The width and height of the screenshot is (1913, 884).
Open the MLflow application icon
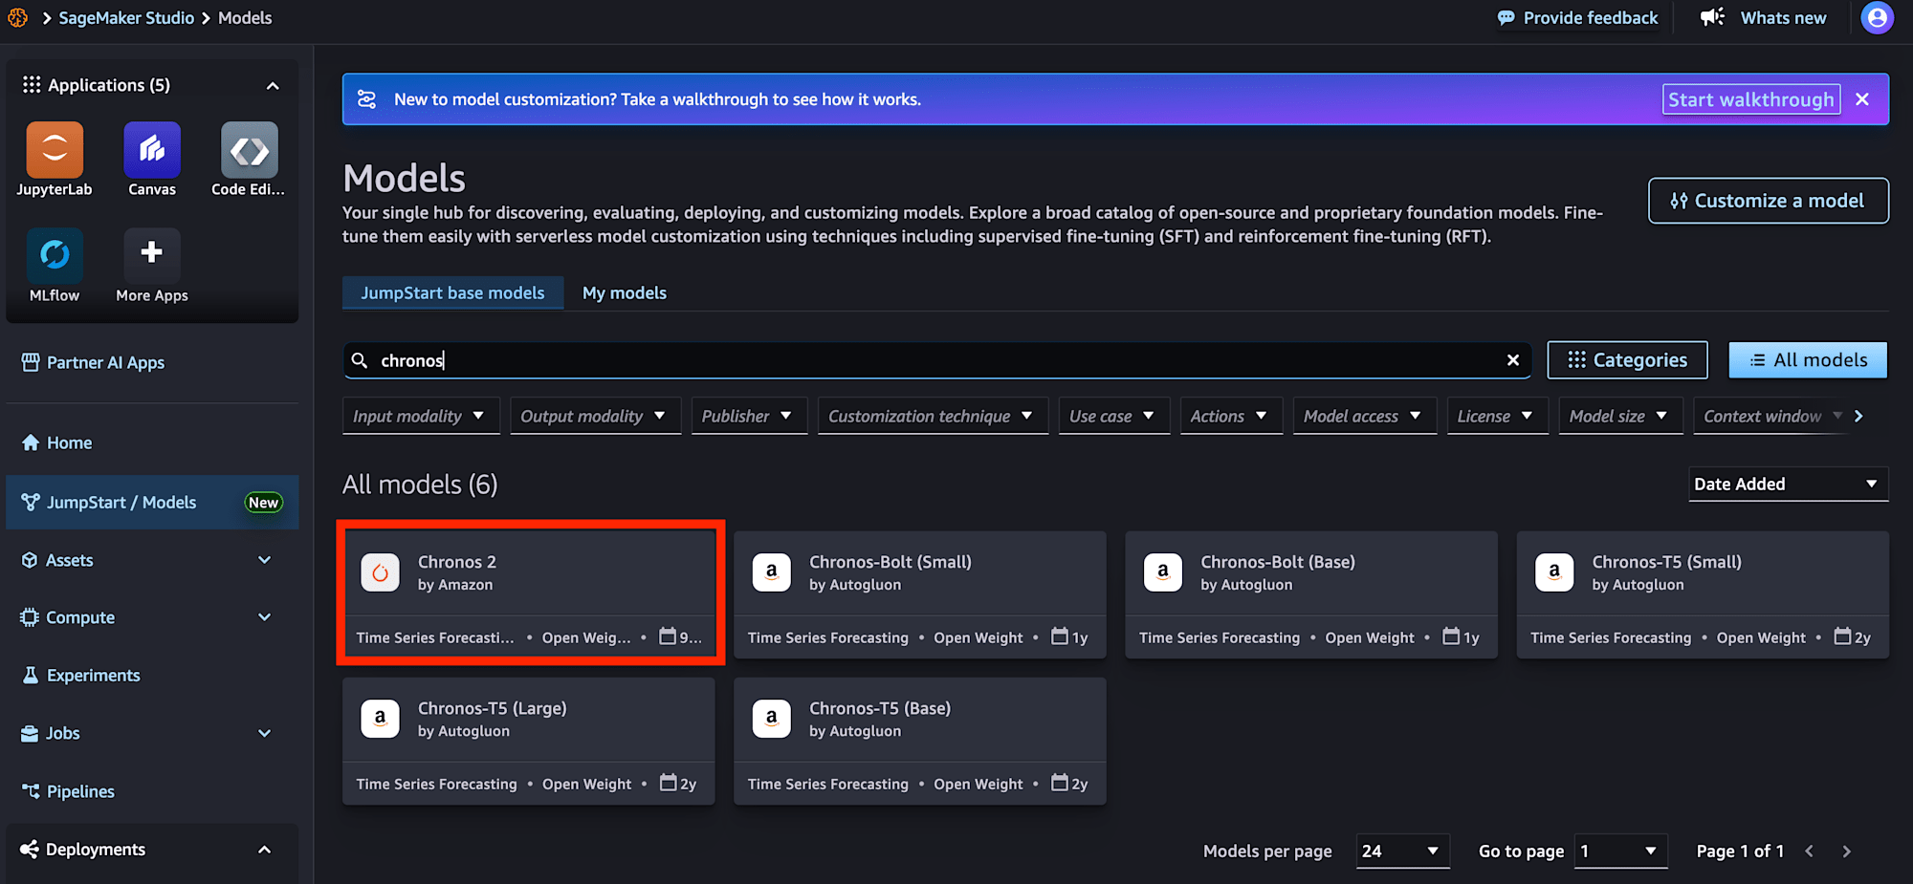[x=55, y=255]
